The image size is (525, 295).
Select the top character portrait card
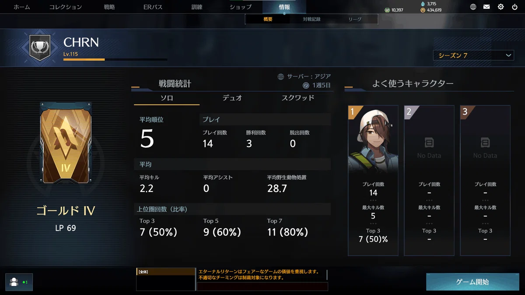(x=373, y=180)
